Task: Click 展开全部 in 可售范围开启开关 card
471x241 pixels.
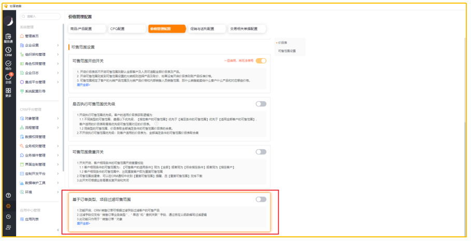Action: tap(83, 85)
